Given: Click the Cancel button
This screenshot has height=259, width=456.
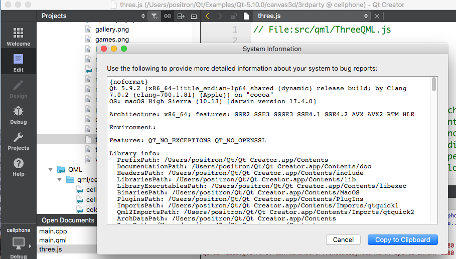Looking at the screenshot, I should (343, 240).
